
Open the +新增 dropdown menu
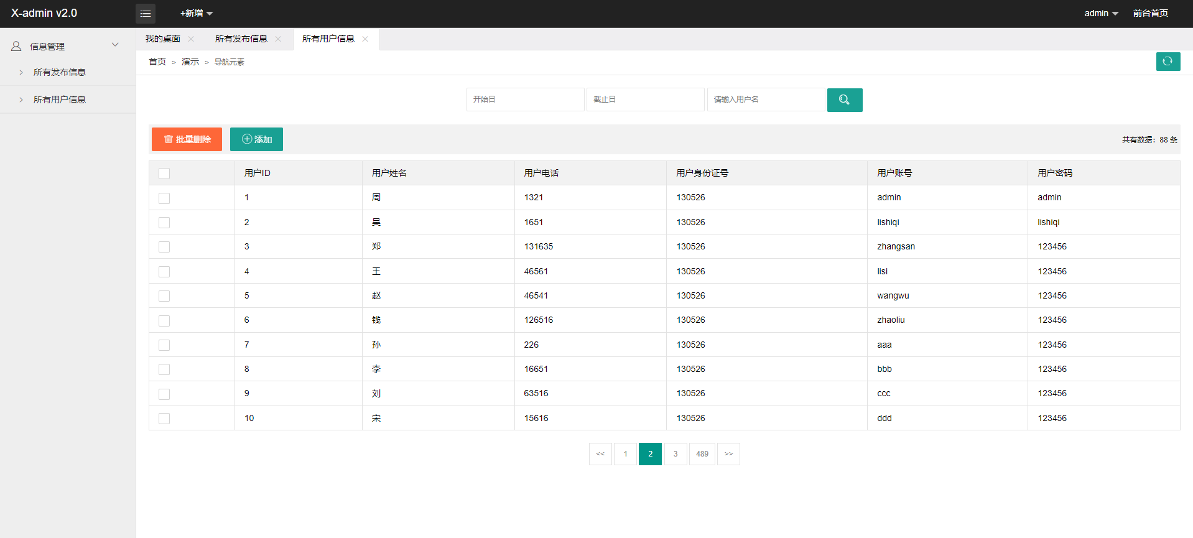tap(197, 13)
